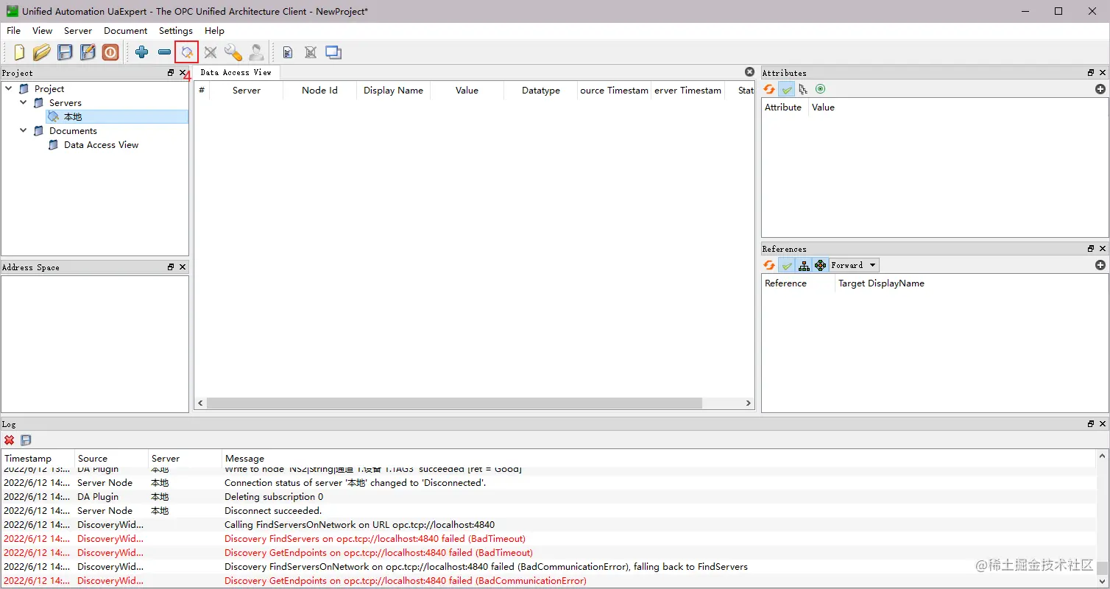Select the 'Disconnect succeeded.' log message

coord(273,511)
